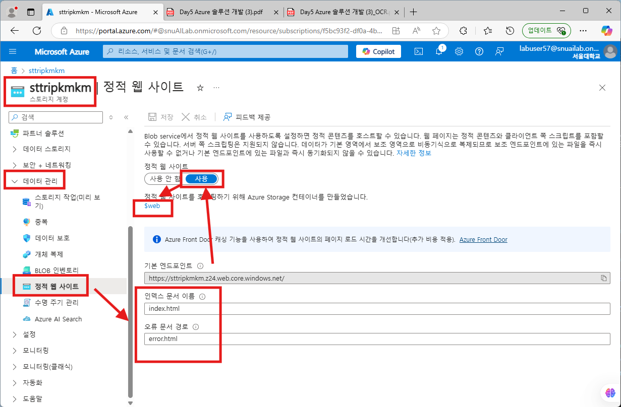Click the 취소 toolbar button
Viewport: 621px width, 407px height.
pyautogui.click(x=194, y=117)
